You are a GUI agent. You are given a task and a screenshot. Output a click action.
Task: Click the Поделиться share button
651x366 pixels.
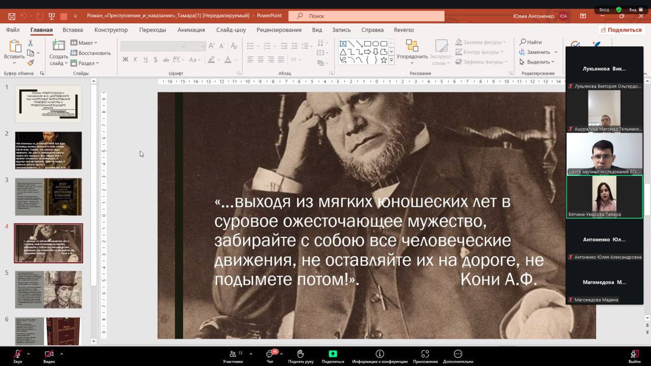tap(620, 30)
